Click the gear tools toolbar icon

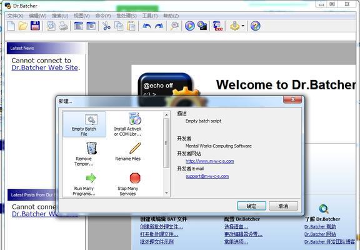point(235,26)
